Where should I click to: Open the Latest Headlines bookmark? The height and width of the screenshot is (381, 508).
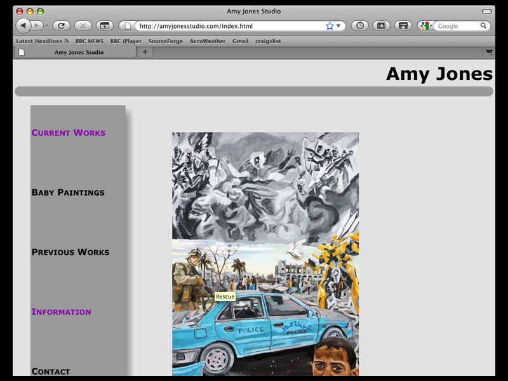tap(43, 41)
